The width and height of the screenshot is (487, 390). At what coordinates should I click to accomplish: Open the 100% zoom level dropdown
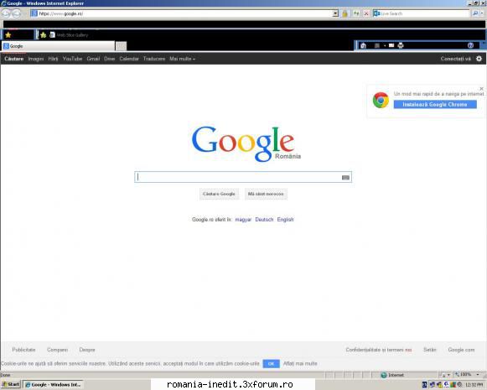point(478,374)
